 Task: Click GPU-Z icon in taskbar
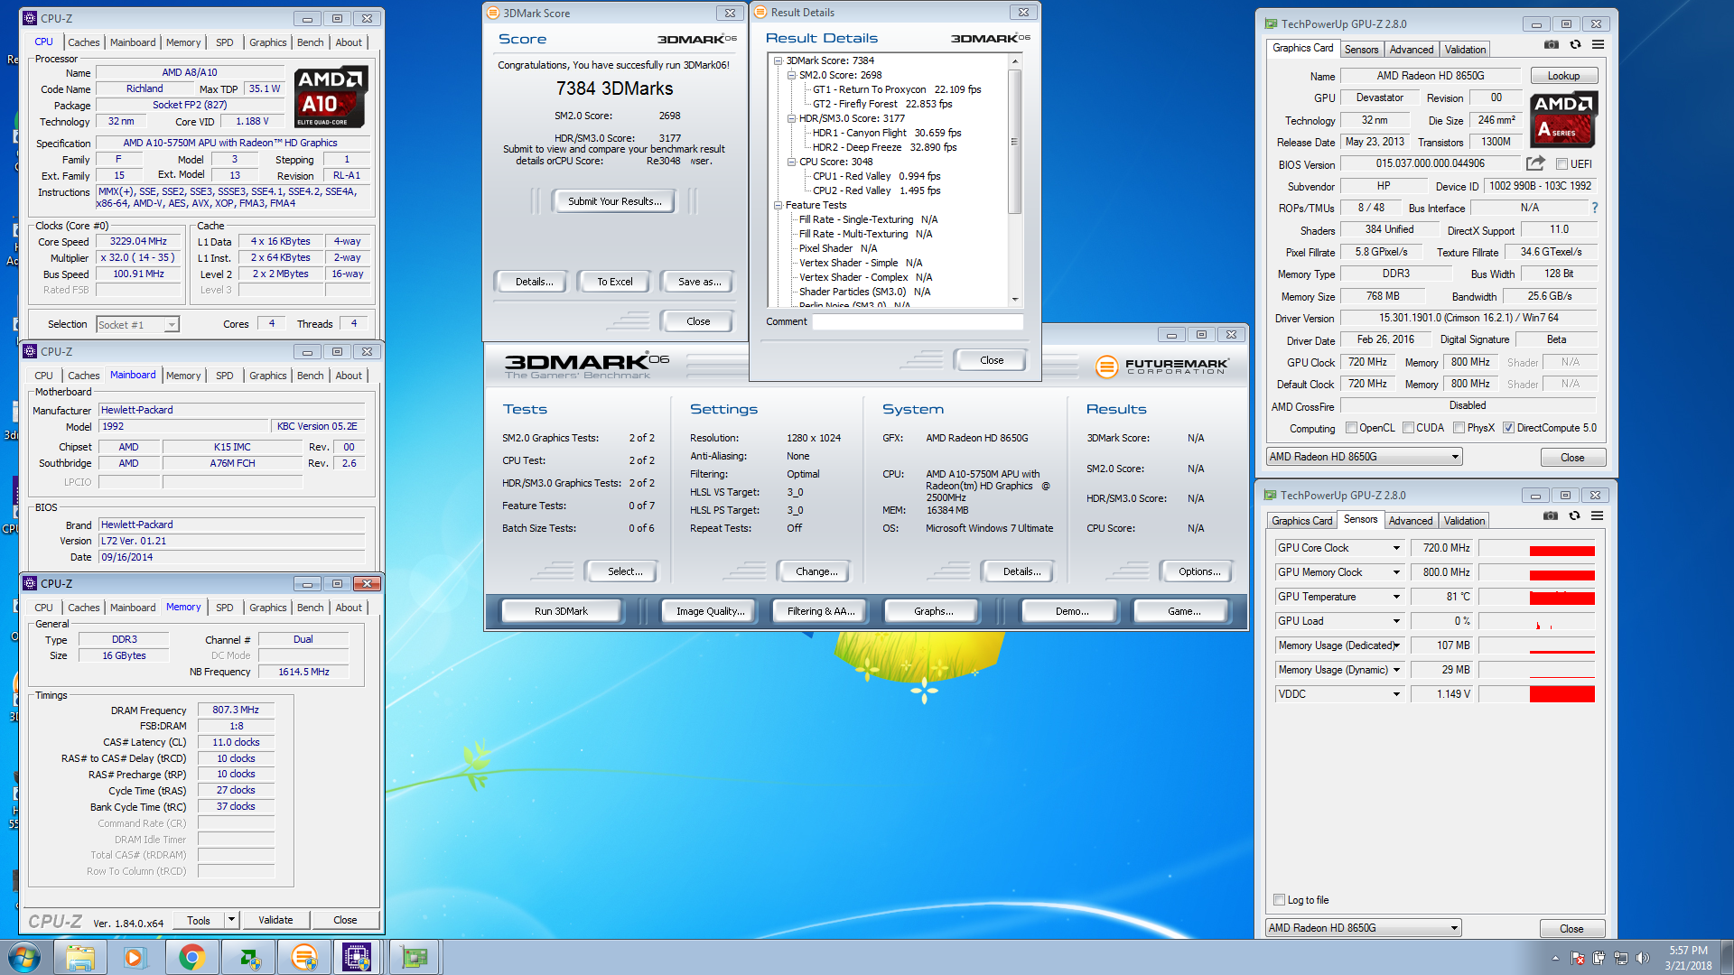pyautogui.click(x=415, y=957)
